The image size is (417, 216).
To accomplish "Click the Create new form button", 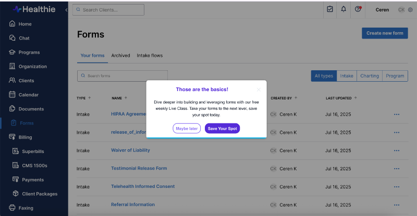I will 385,33.
